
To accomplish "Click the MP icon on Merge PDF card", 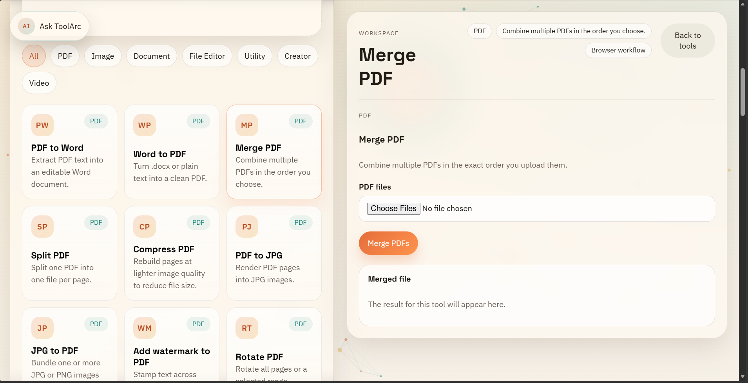I will coord(247,125).
